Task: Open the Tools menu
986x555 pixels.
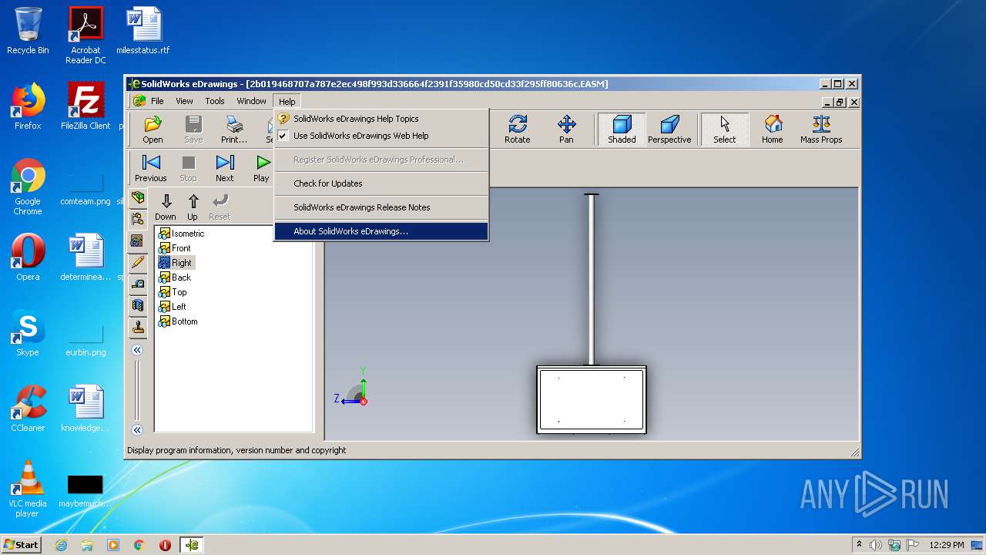Action: pos(215,101)
